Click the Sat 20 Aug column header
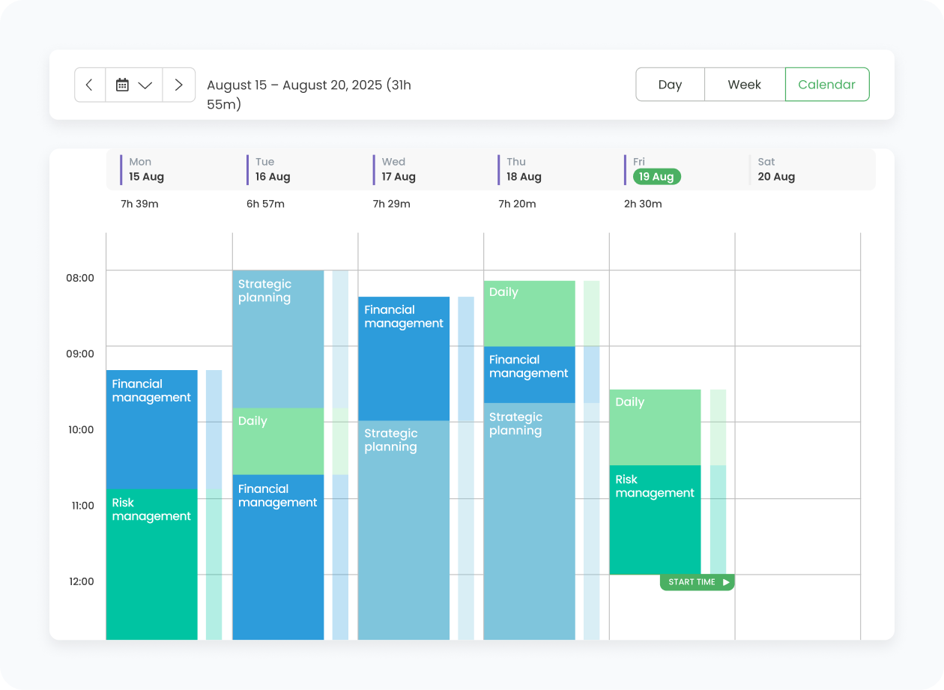This screenshot has height=690, width=944. pyautogui.click(x=775, y=169)
